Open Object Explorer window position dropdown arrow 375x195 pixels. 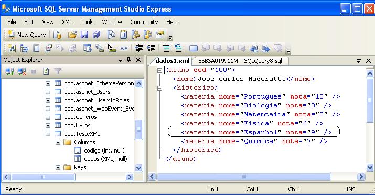[x=121, y=60]
